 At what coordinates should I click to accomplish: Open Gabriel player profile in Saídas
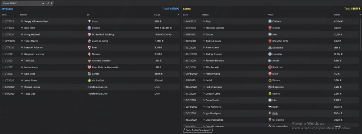coord(209,34)
